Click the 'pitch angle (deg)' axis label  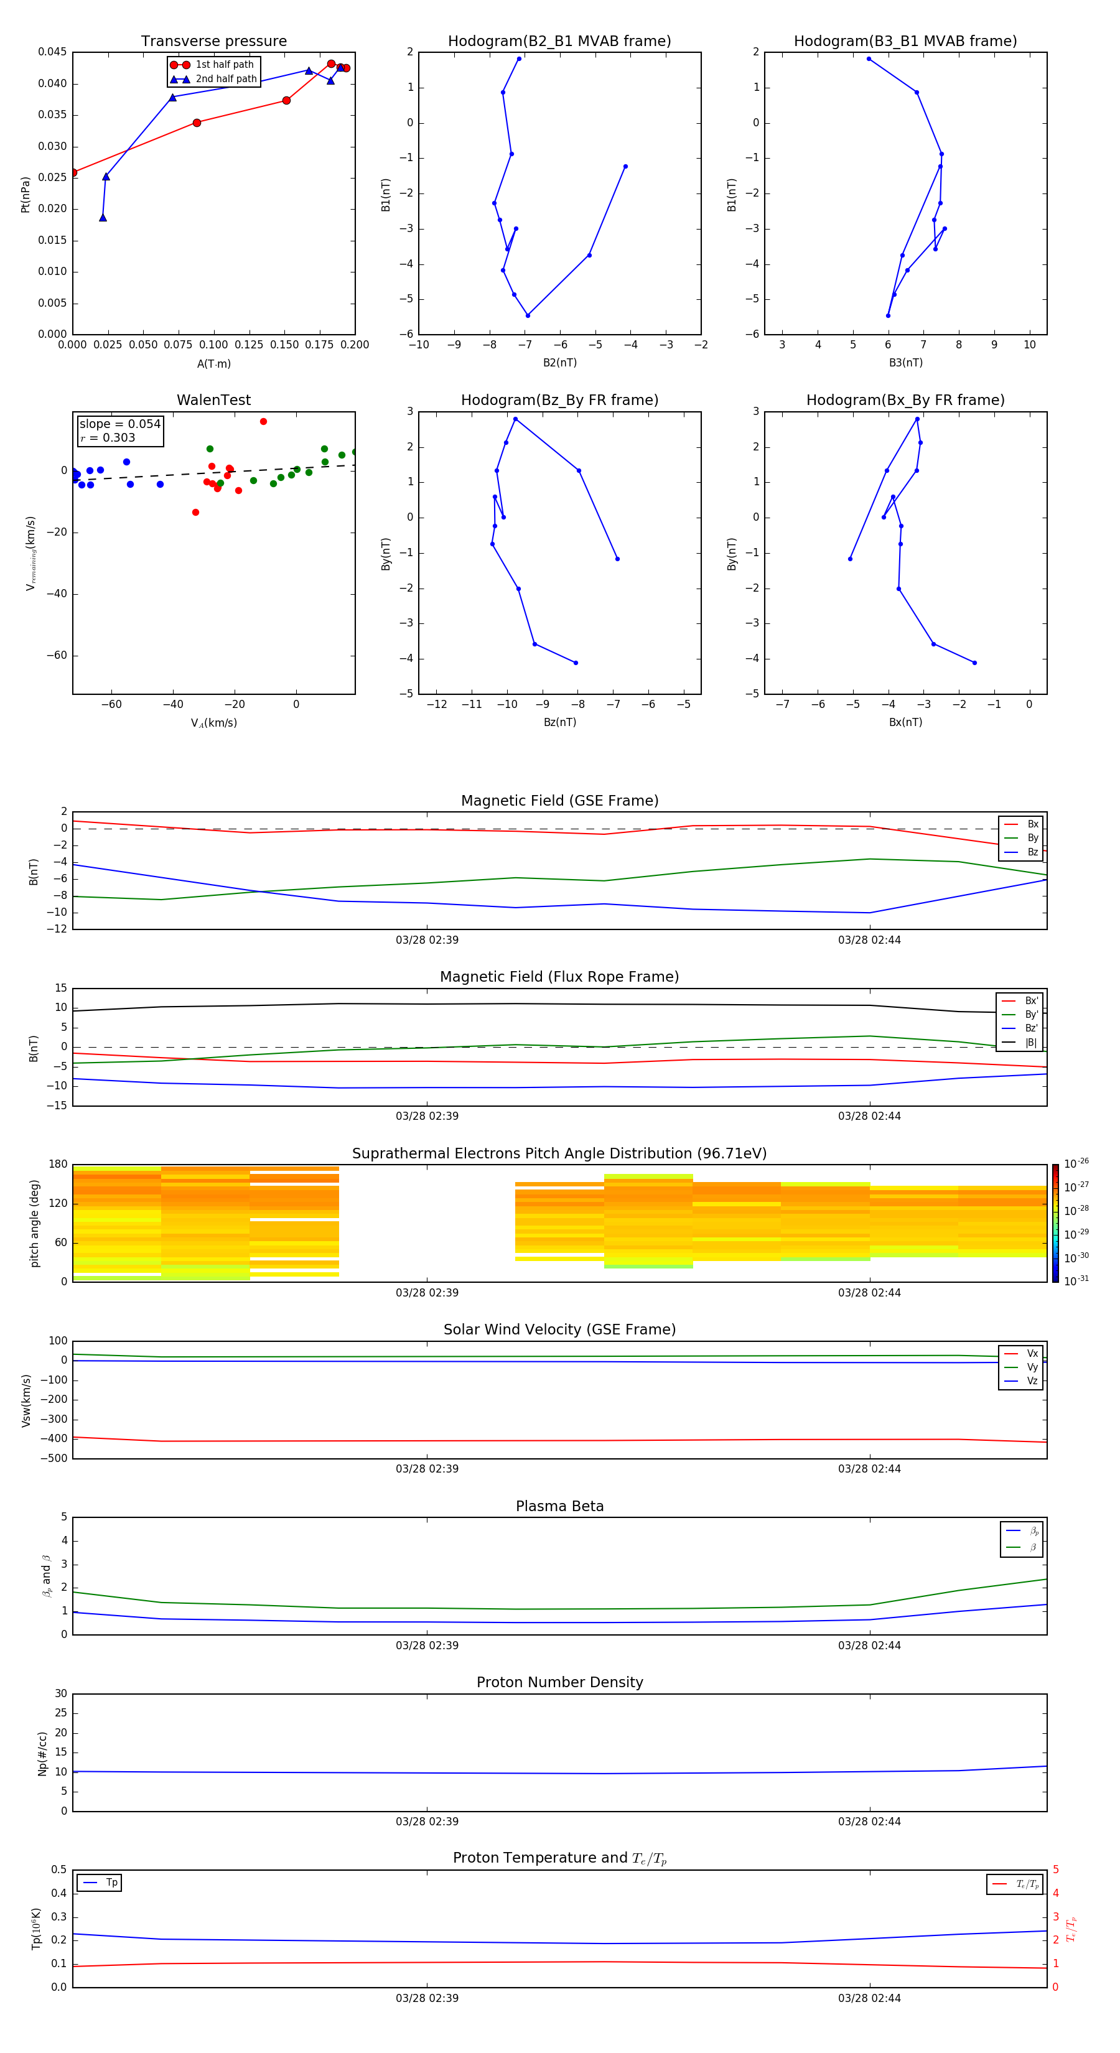34,1223
